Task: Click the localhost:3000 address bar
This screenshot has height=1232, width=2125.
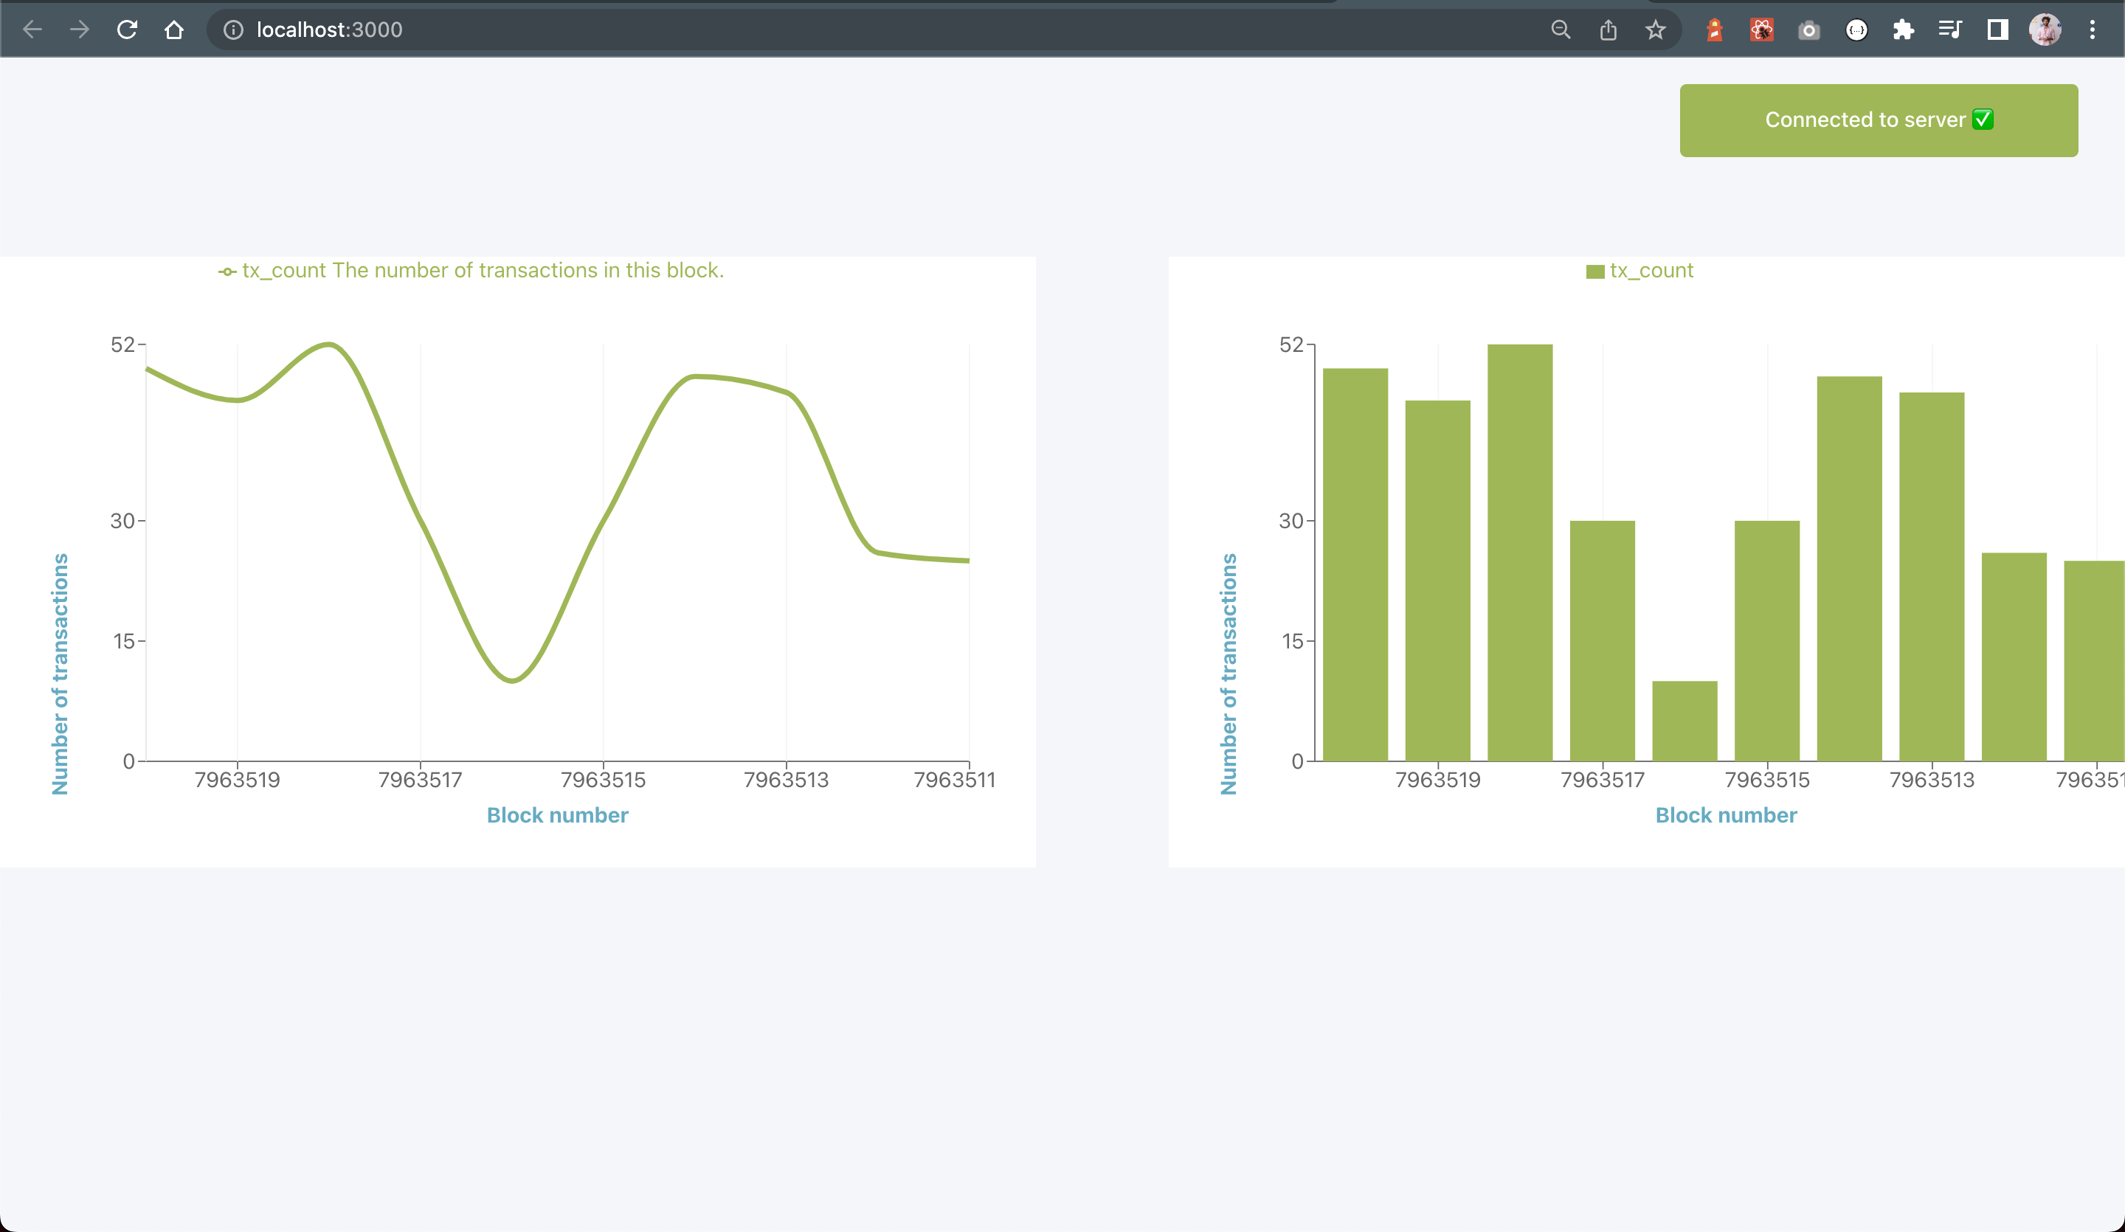Action: (x=330, y=28)
